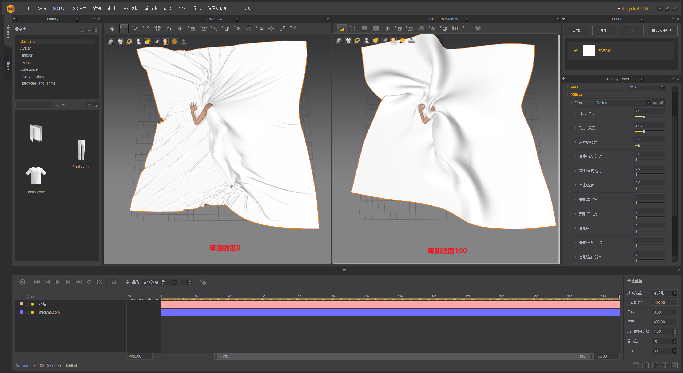The height and width of the screenshot is (373, 683).
Task: Open the 預設 Custom preset dropdown
Action: [648, 103]
